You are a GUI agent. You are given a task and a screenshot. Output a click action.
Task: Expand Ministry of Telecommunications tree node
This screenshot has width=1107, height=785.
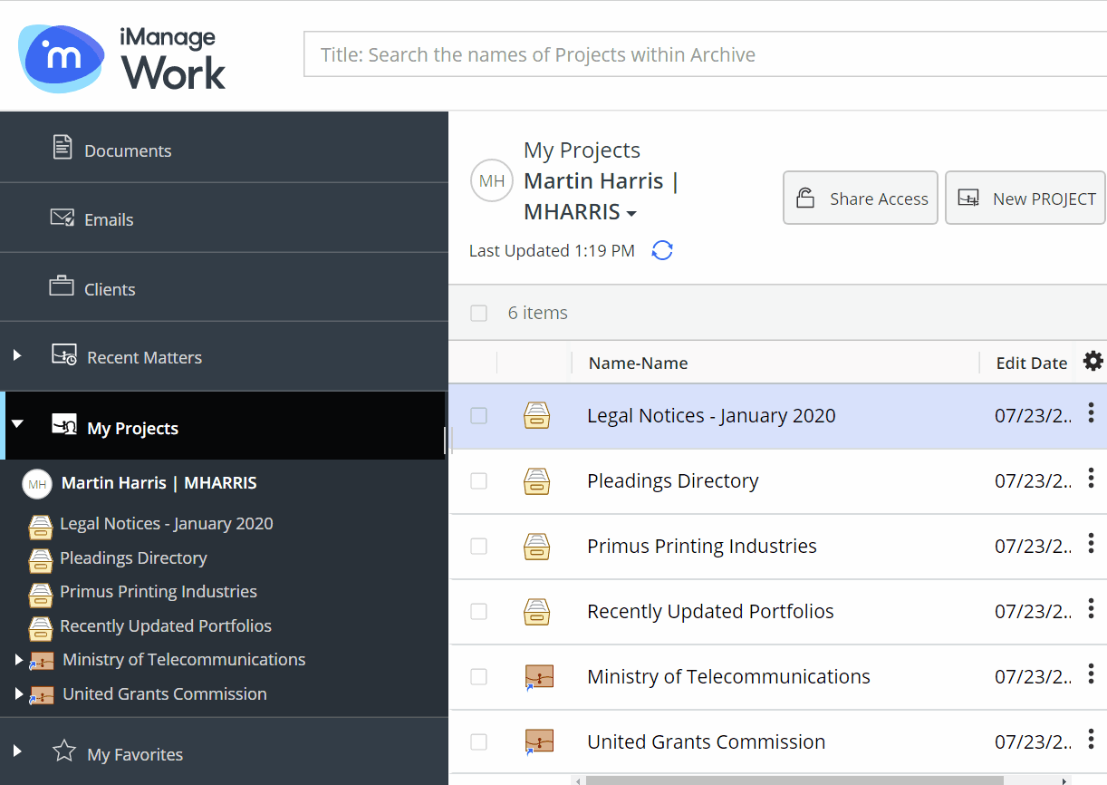[x=19, y=660]
